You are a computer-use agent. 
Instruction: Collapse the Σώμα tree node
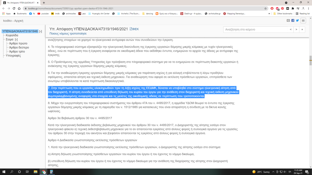pos(16,40)
